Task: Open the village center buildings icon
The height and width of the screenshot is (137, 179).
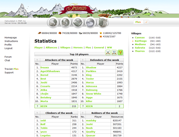Action: click(65, 22)
